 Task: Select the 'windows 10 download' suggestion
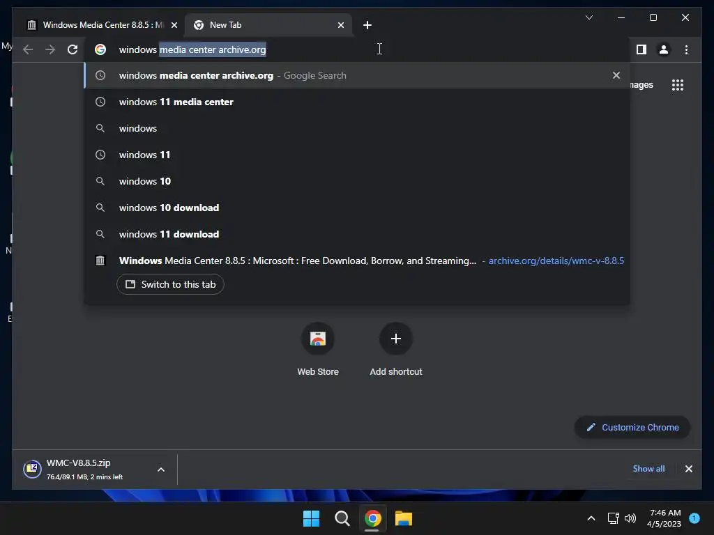pos(357,208)
